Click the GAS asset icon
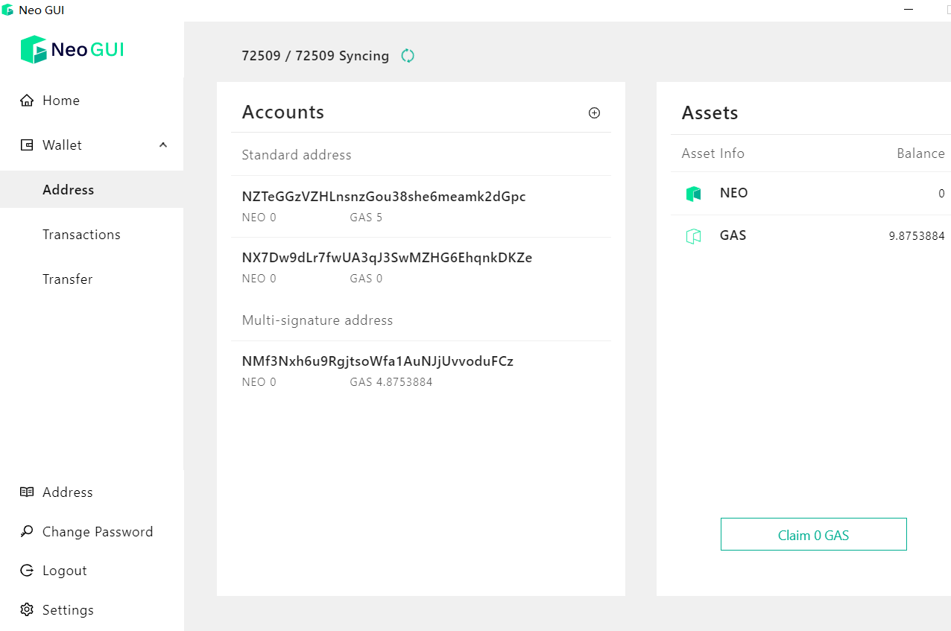Viewport: 951px width, 631px height. point(694,236)
